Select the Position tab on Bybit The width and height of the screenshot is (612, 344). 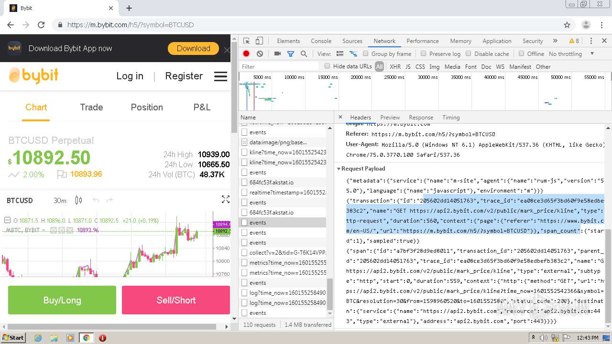coord(147,107)
